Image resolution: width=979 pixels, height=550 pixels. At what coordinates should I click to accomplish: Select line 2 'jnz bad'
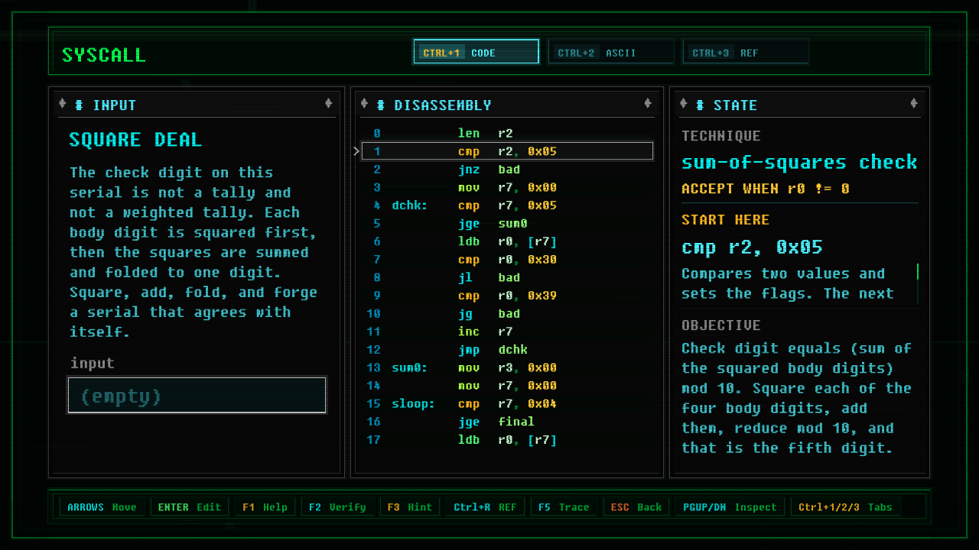(507, 170)
